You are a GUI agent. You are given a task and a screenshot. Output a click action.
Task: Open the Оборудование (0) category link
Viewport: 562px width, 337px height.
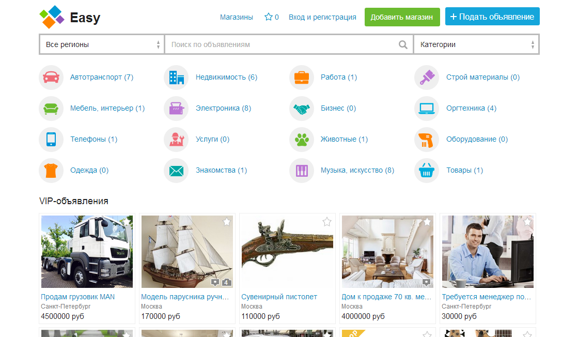pos(477,139)
